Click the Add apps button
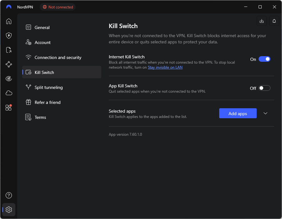 point(238,113)
